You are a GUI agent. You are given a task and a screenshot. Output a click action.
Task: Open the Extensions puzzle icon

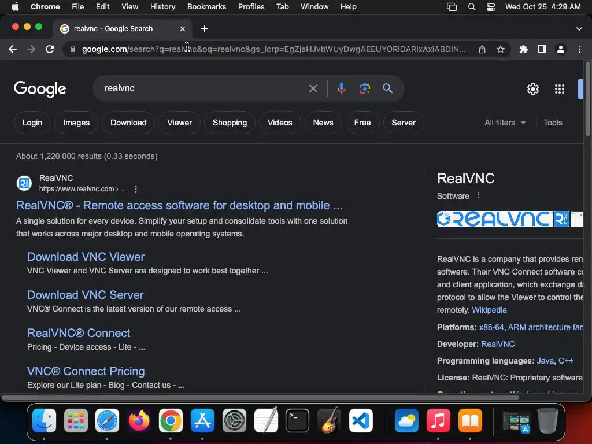pyautogui.click(x=523, y=50)
